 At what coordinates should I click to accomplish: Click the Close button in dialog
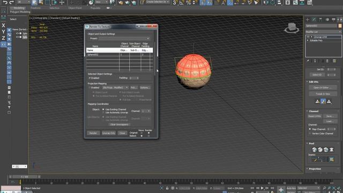(x=122, y=133)
